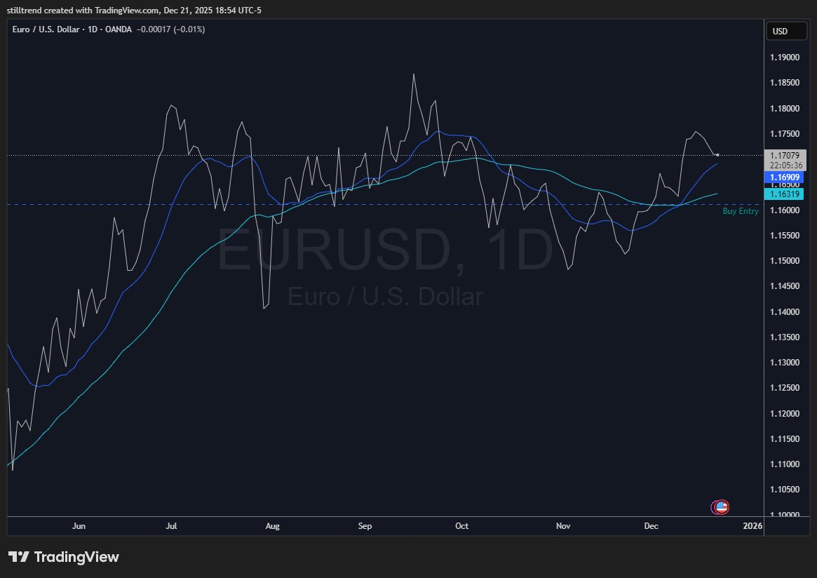Click the 'Euro / U.S. Dollar' symbol title
The width and height of the screenshot is (817, 578).
pyautogui.click(x=46, y=29)
